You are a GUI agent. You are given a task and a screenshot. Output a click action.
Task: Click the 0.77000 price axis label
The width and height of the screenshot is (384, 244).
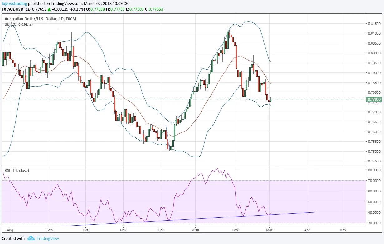coord(374,112)
